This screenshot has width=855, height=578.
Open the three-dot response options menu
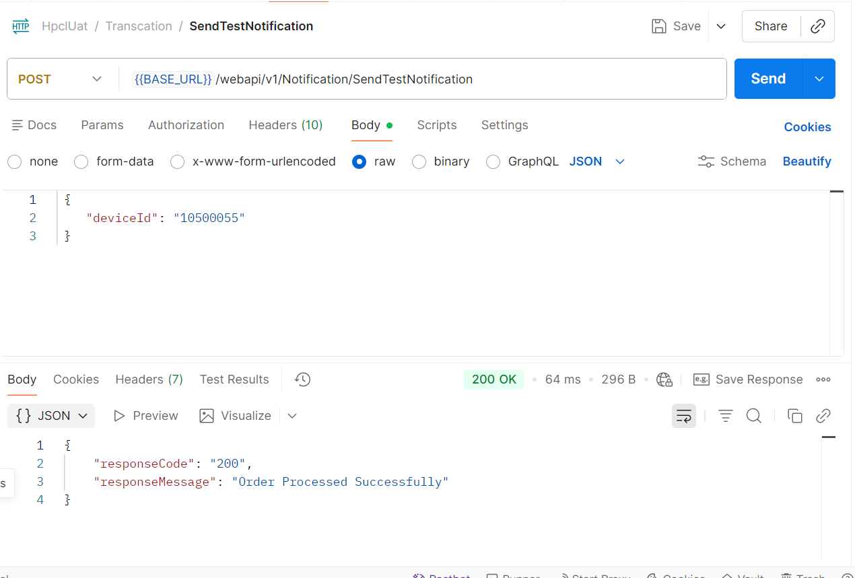click(823, 380)
